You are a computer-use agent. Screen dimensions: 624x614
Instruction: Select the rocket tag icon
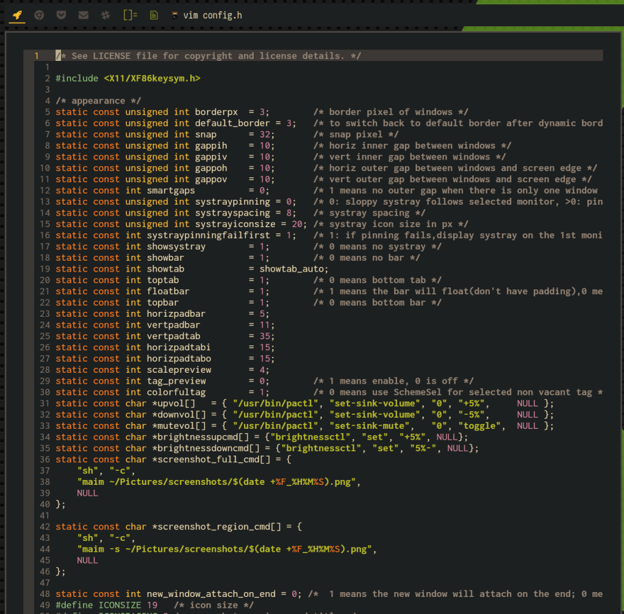click(x=17, y=15)
